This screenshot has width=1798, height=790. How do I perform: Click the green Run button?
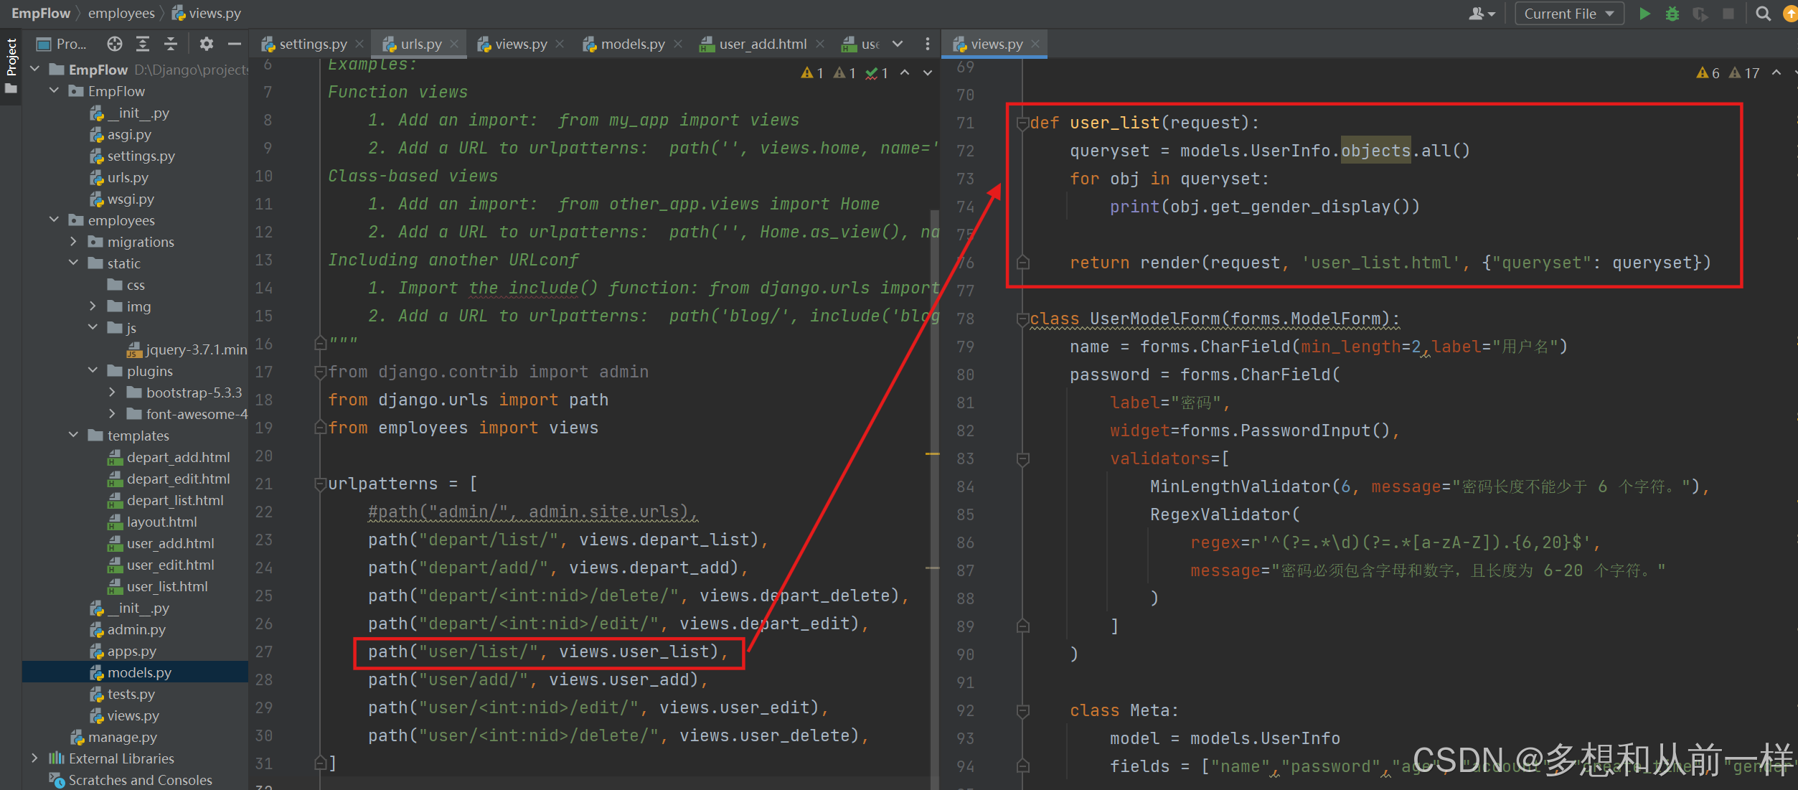click(1644, 14)
